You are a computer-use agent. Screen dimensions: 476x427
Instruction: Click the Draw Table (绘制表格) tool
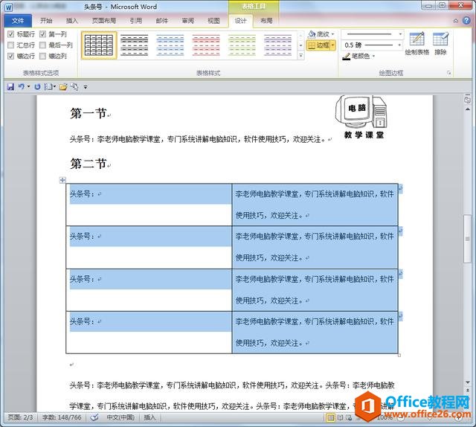pyautogui.click(x=416, y=43)
